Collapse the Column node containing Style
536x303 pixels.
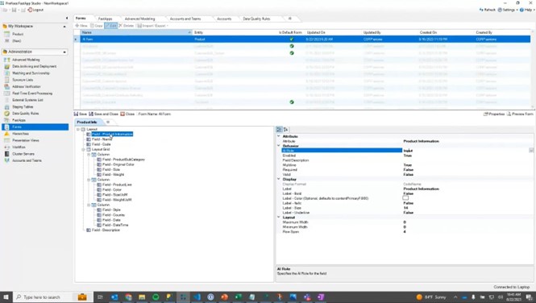coord(89,205)
